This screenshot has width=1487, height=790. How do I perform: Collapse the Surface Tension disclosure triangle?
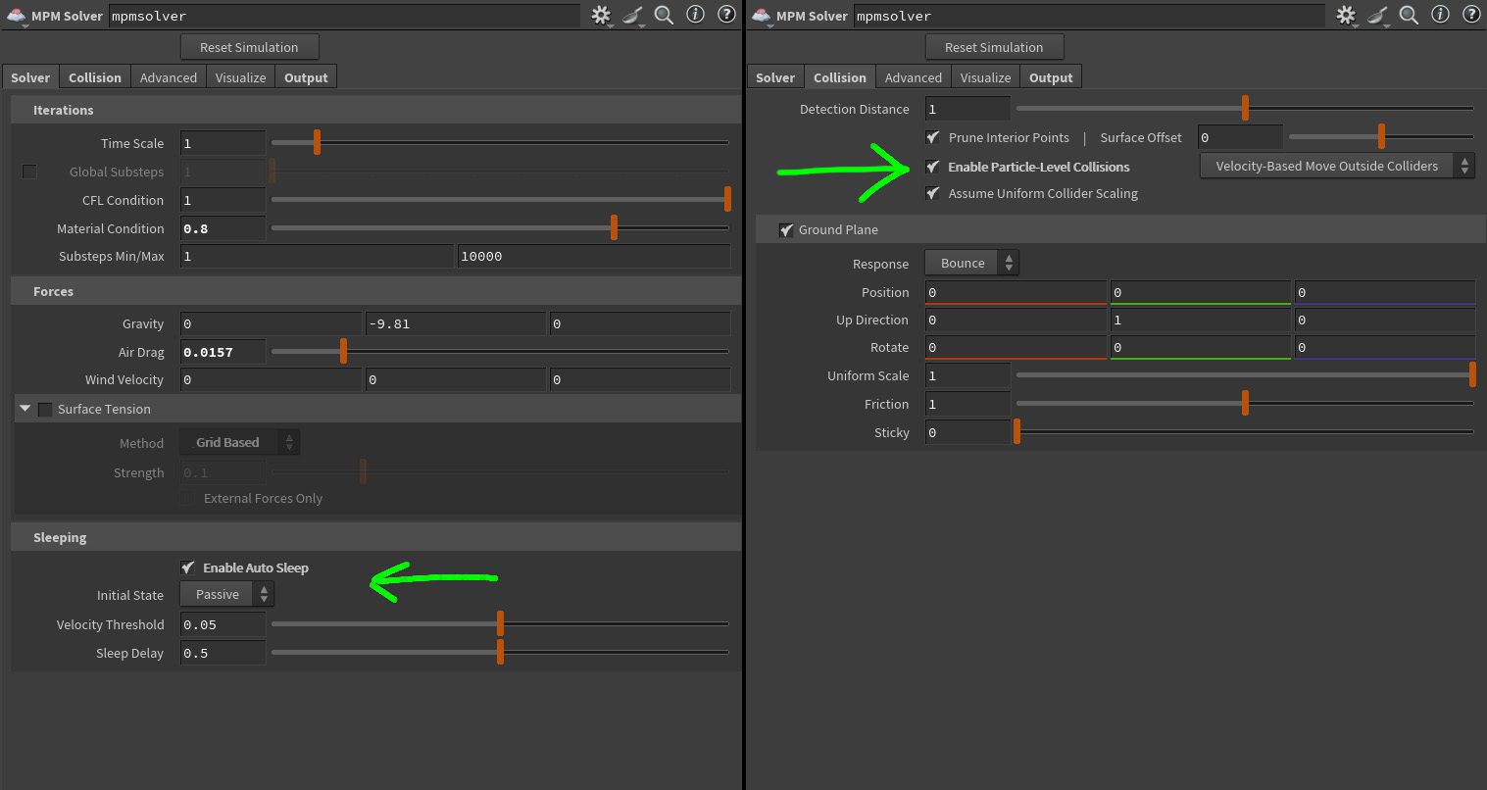click(25, 409)
